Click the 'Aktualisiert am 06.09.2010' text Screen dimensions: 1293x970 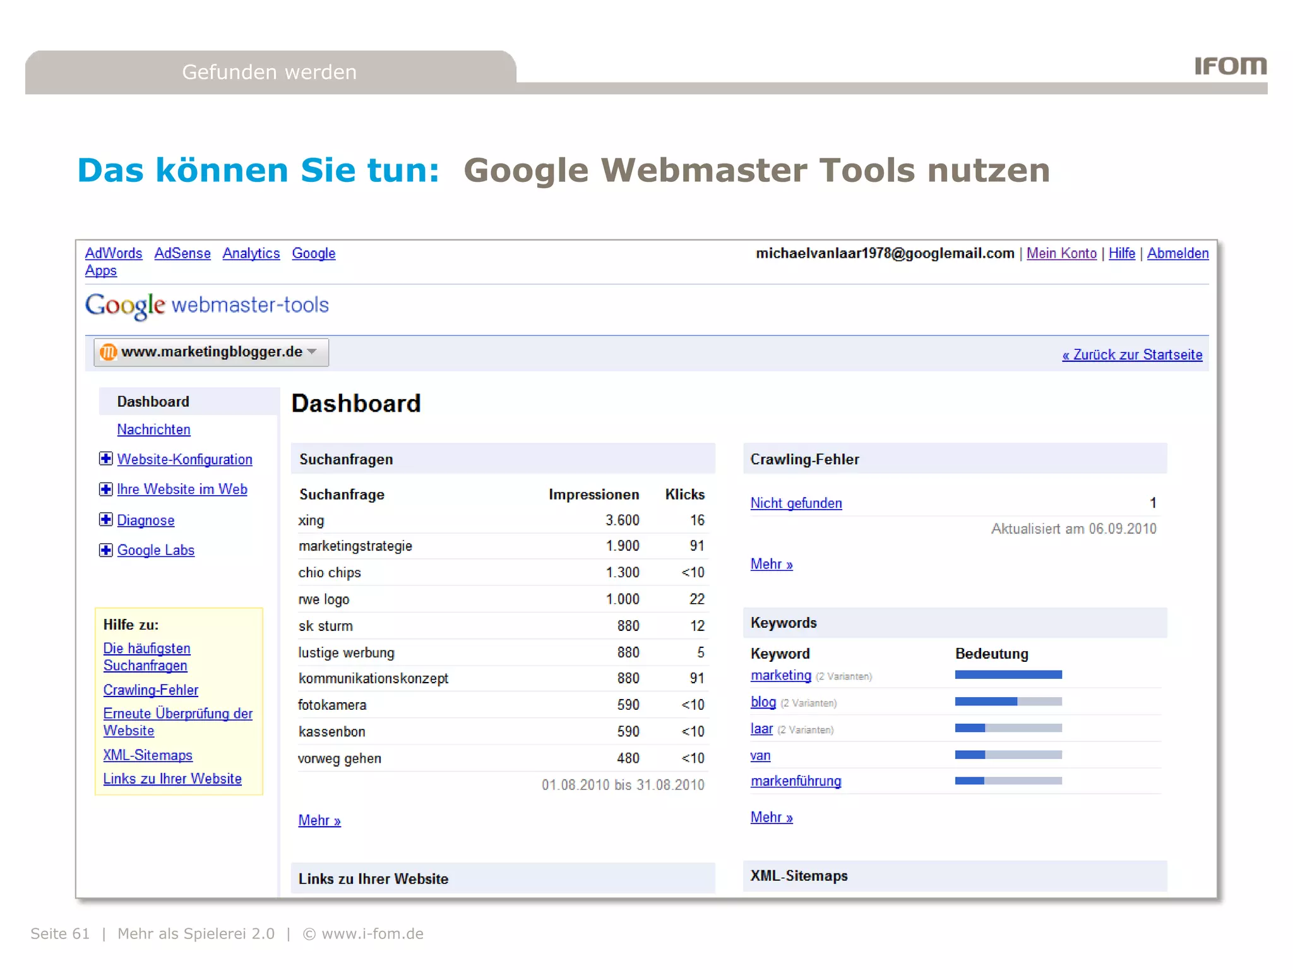(1073, 529)
